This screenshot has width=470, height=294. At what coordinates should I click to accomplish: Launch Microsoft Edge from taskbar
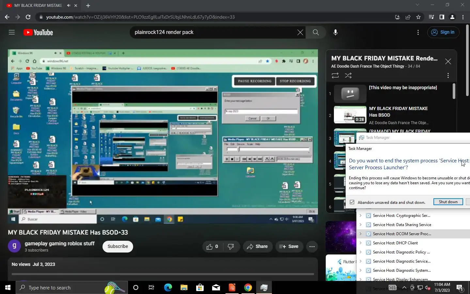coord(168,287)
